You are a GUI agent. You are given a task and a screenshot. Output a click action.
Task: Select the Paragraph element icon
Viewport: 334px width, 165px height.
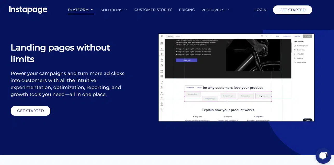point(161,54)
